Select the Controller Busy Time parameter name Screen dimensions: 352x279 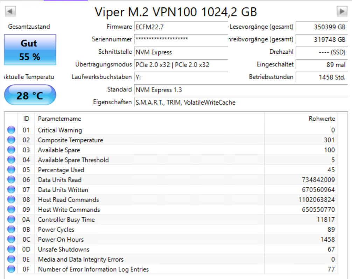pyautogui.click(x=66, y=220)
